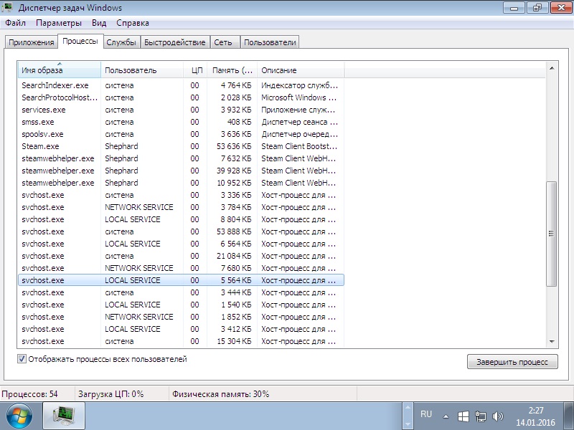Open the 'Параметры' menu
The width and height of the screenshot is (574, 430).
[59, 23]
